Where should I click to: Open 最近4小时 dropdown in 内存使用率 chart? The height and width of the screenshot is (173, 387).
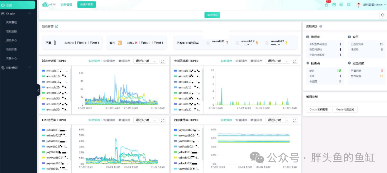coord(278,120)
